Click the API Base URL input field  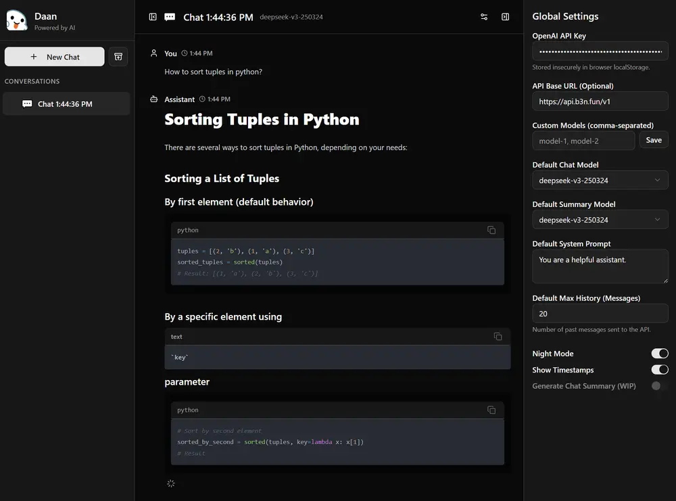point(600,101)
